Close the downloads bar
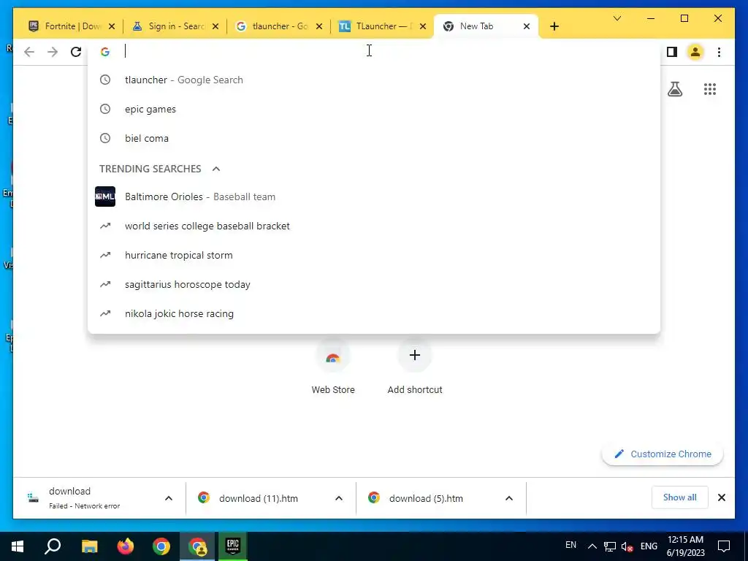Image resolution: width=748 pixels, height=561 pixels. pyautogui.click(x=721, y=497)
